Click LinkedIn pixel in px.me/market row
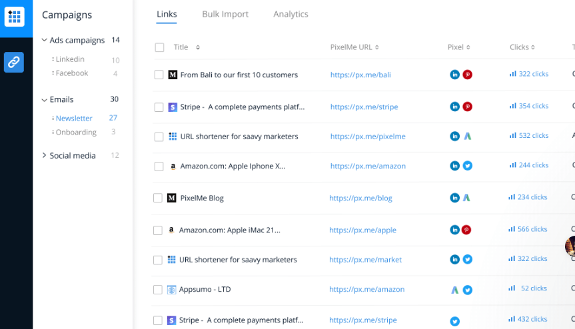This screenshot has width=575, height=329. [x=454, y=259]
